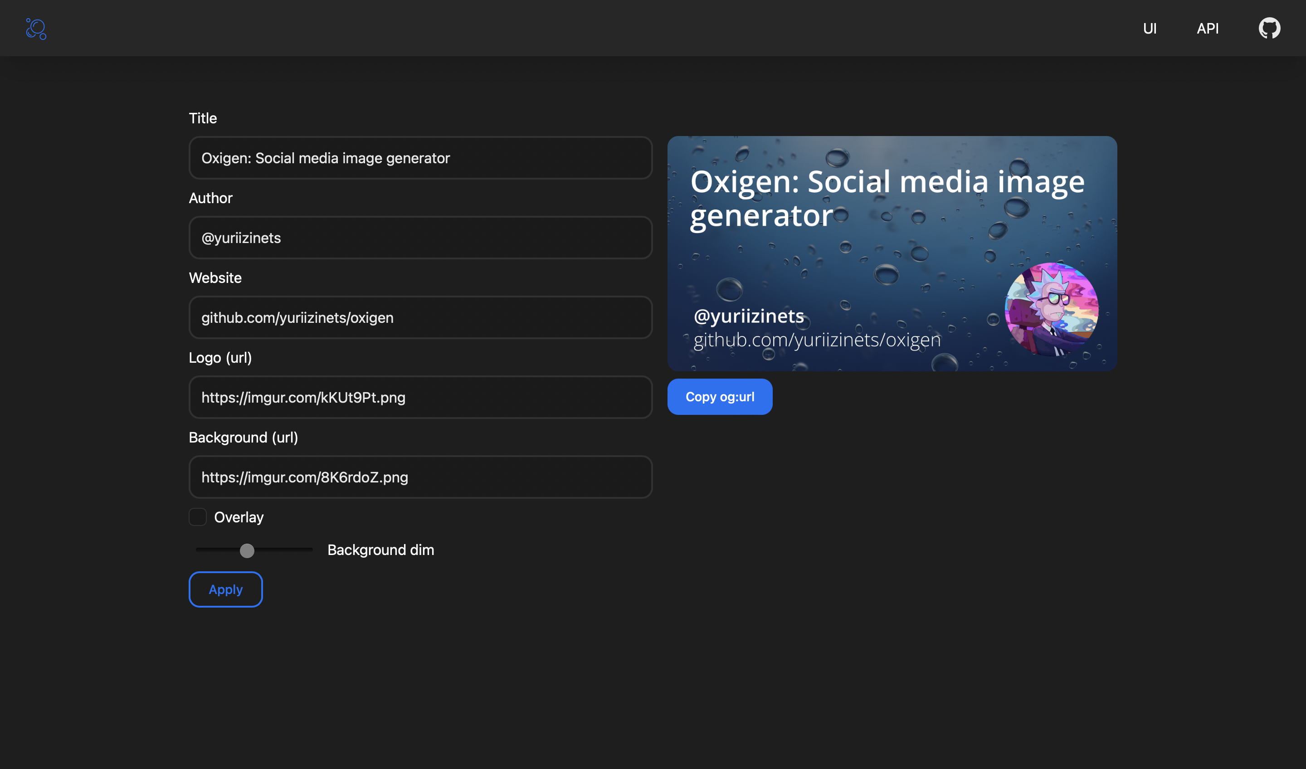Switch to the API section
Screen dimensions: 1306x769
1208,29
